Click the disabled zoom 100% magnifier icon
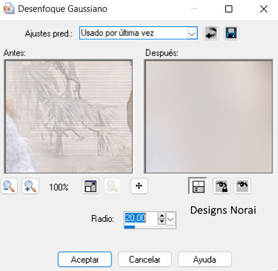278x271 pixels. (x=113, y=186)
